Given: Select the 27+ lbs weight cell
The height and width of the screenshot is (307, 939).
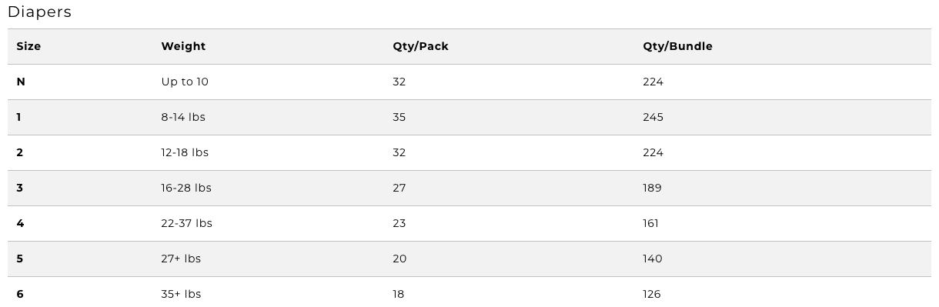Looking at the screenshot, I should click(x=181, y=259).
